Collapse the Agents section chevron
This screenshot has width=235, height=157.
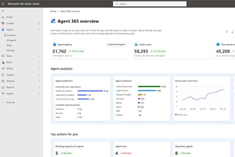[39, 30]
